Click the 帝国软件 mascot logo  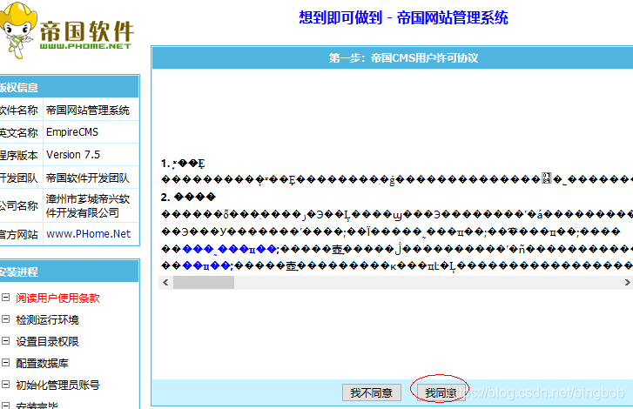18,30
